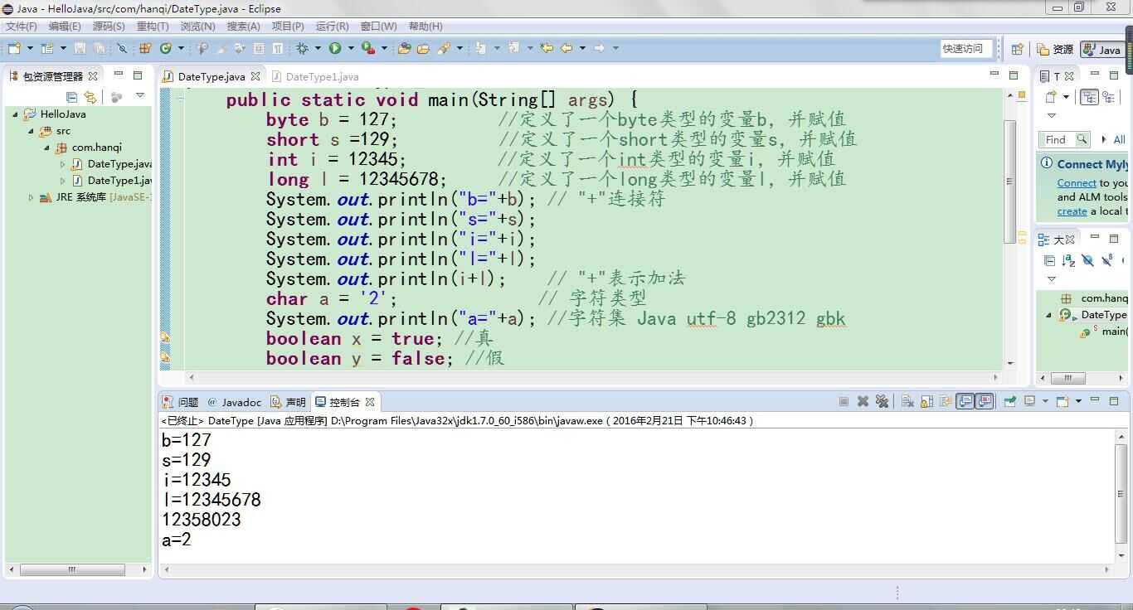The height and width of the screenshot is (610, 1133).
Task: Open Run button dropdown arrow
Action: tap(351, 48)
